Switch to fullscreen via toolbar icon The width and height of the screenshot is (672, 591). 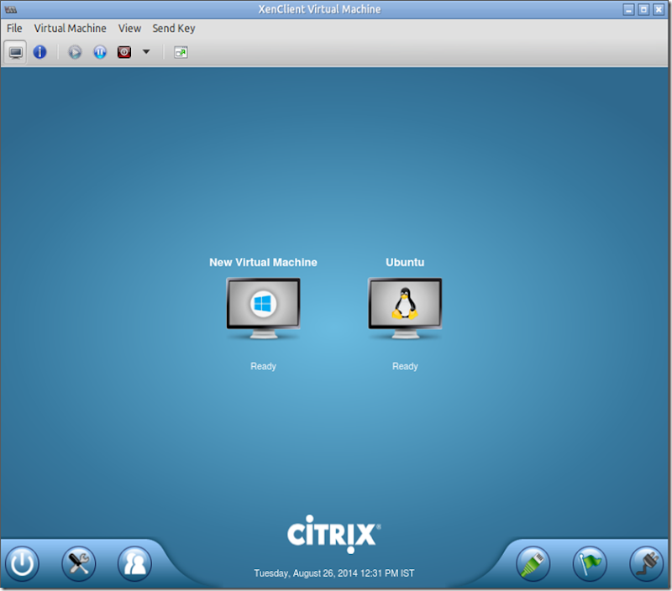coord(181,52)
